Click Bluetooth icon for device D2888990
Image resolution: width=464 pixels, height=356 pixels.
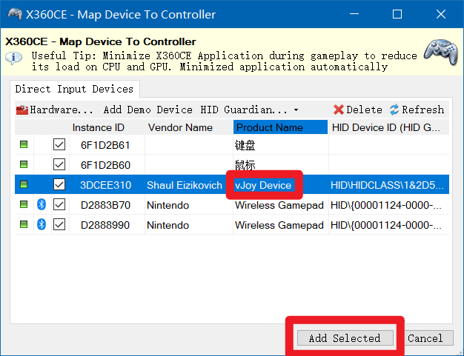pyautogui.click(x=42, y=224)
